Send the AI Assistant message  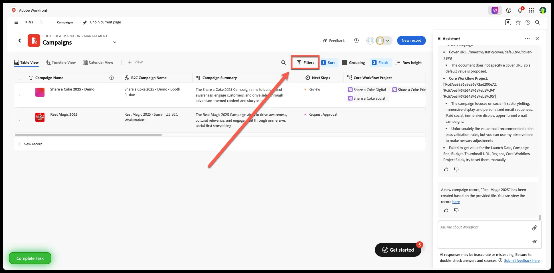(534, 242)
